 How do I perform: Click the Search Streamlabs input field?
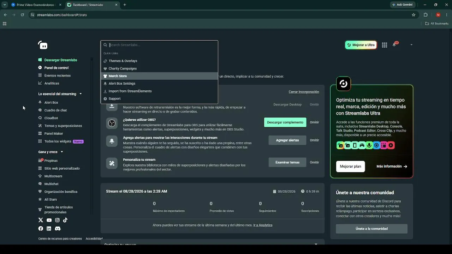159,45
